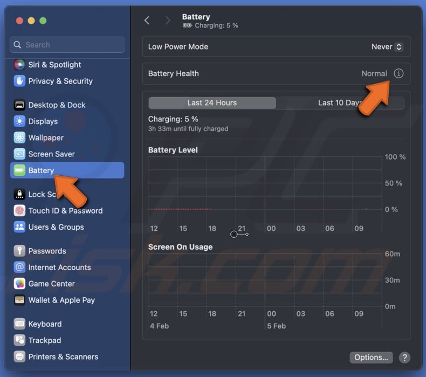Click the Options... button
Image resolution: width=426 pixels, height=377 pixels.
(x=371, y=358)
